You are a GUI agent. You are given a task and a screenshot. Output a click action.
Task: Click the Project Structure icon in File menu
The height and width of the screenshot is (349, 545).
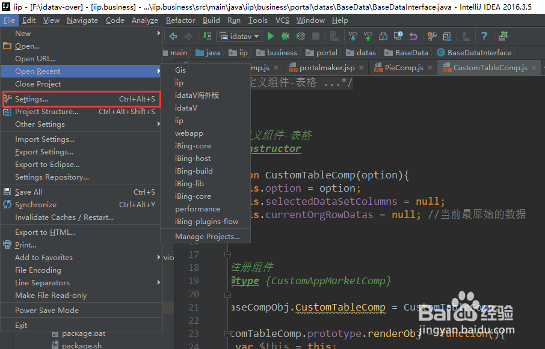[7, 112]
